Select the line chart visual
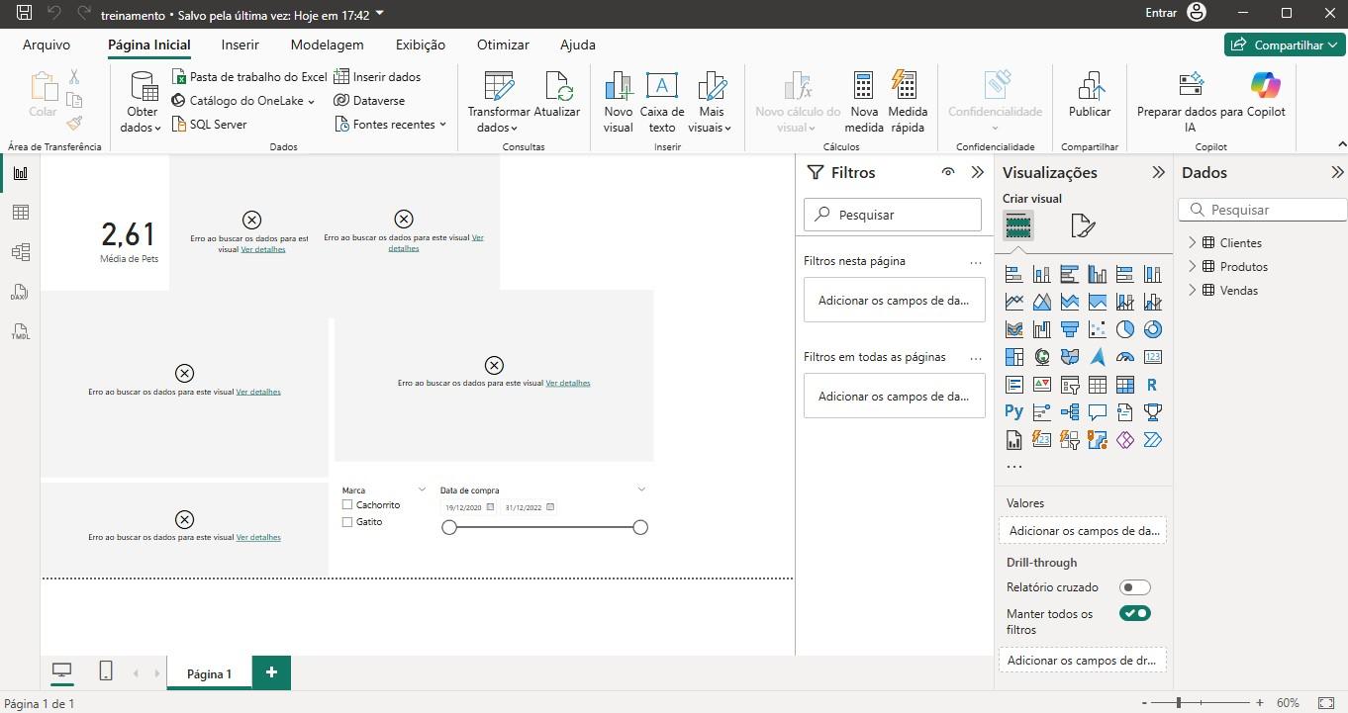 tap(1014, 302)
